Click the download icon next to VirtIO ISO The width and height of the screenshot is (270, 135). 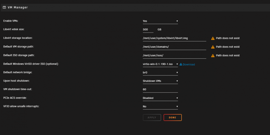pyautogui.click(x=181, y=64)
